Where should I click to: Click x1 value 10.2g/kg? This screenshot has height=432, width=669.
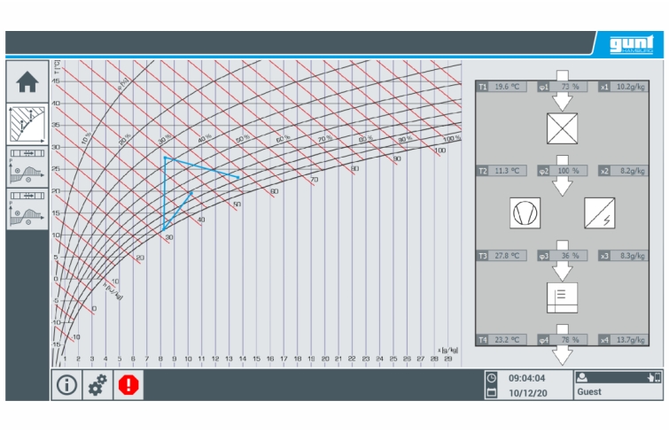coord(629,87)
